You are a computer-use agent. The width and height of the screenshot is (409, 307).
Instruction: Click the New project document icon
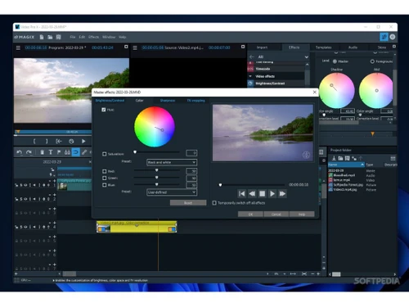[x=42, y=37]
